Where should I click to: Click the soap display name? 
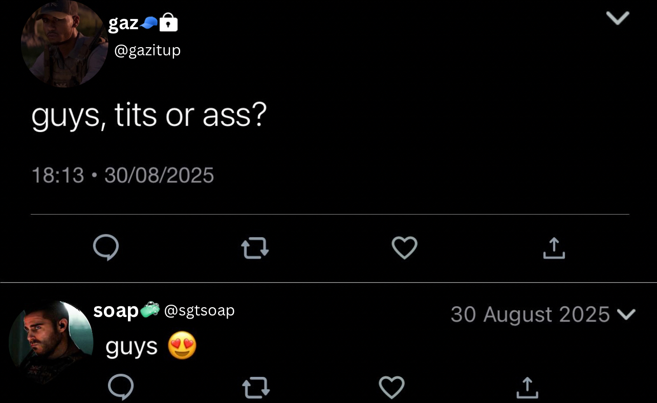(116, 310)
